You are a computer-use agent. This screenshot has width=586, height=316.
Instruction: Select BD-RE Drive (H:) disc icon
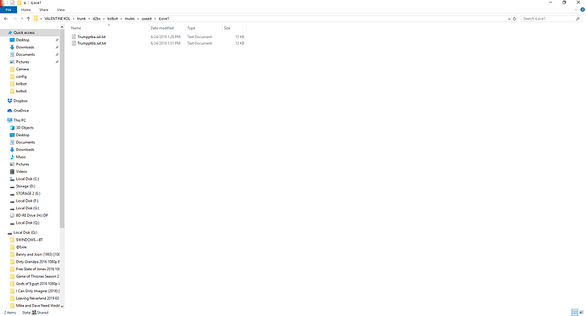coord(12,215)
